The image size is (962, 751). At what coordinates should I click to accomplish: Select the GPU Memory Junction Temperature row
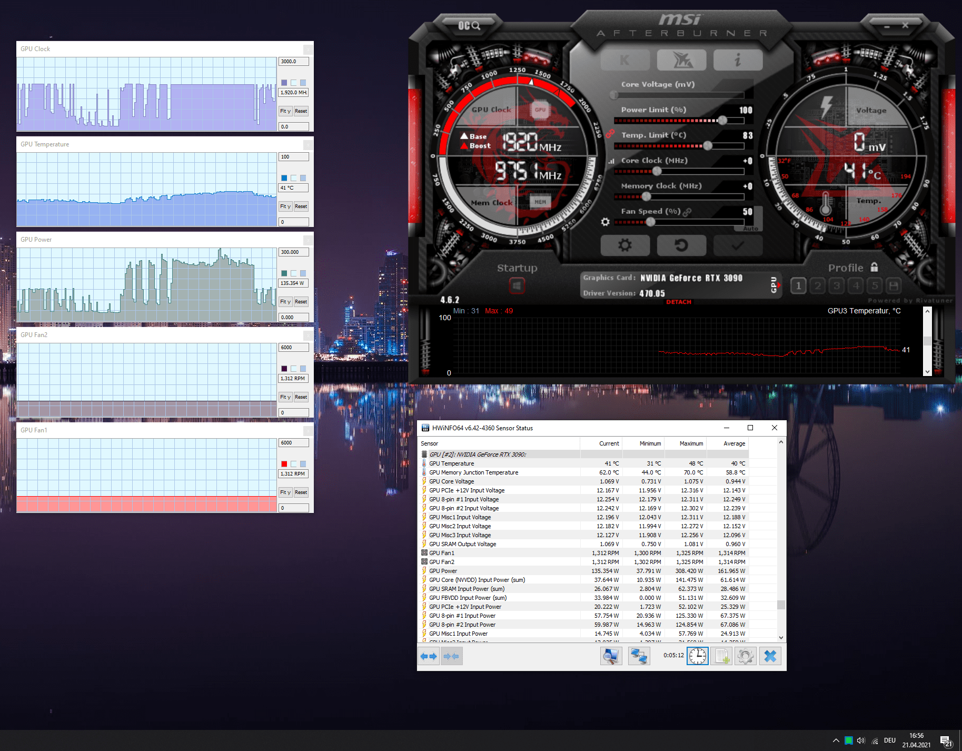click(584, 472)
